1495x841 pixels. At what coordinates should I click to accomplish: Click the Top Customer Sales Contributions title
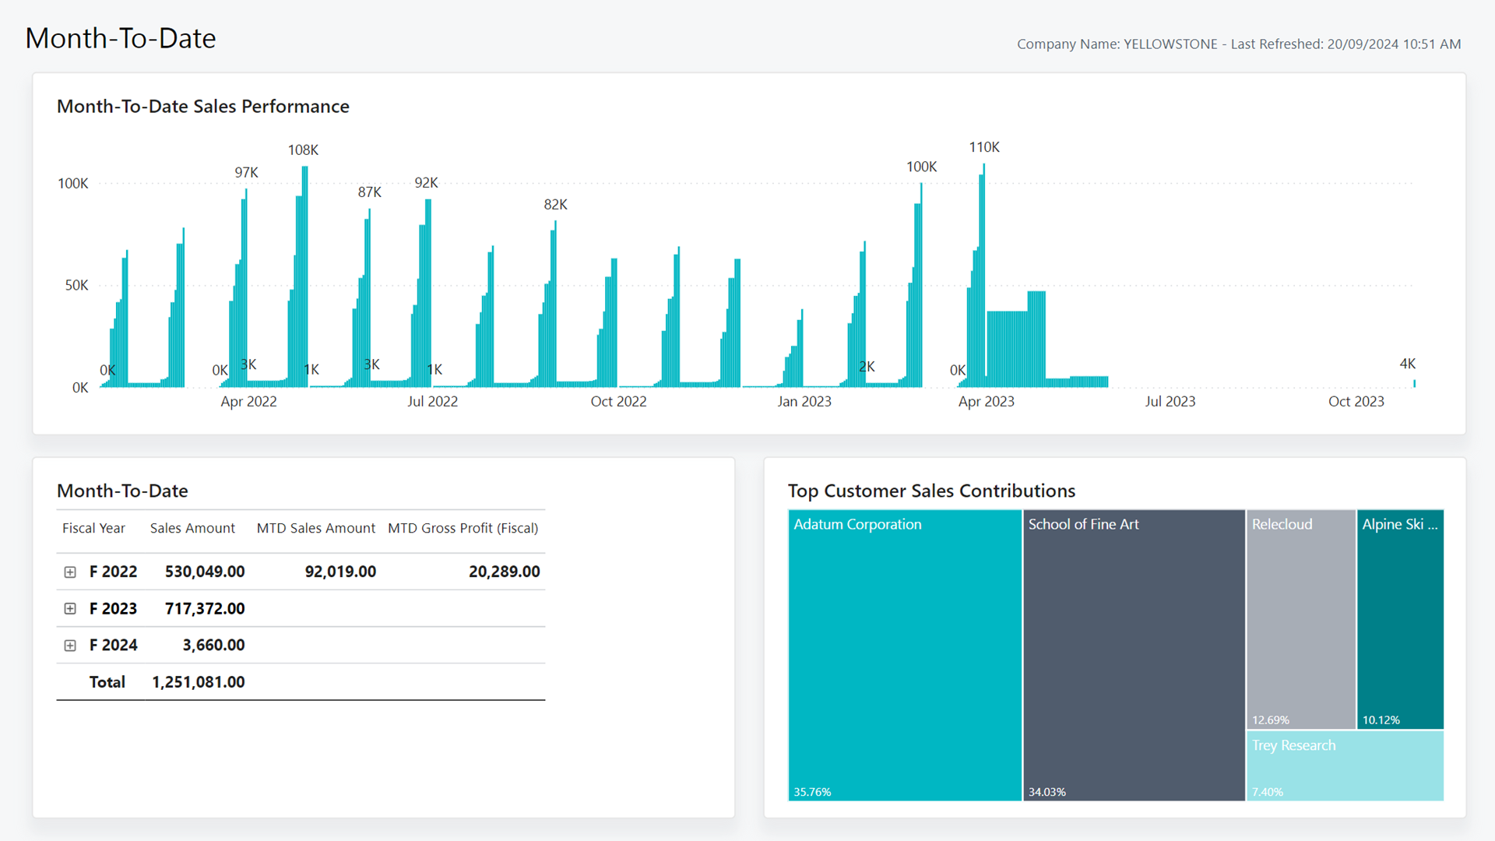[932, 491]
